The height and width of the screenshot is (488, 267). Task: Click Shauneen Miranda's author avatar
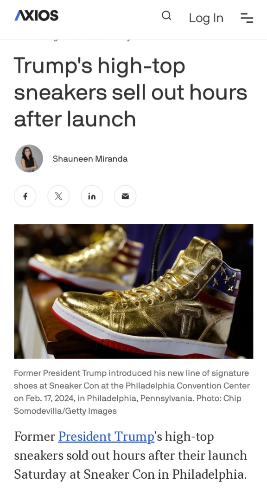(x=29, y=158)
